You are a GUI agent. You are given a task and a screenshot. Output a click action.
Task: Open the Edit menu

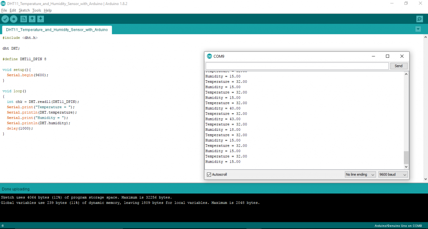(13, 10)
